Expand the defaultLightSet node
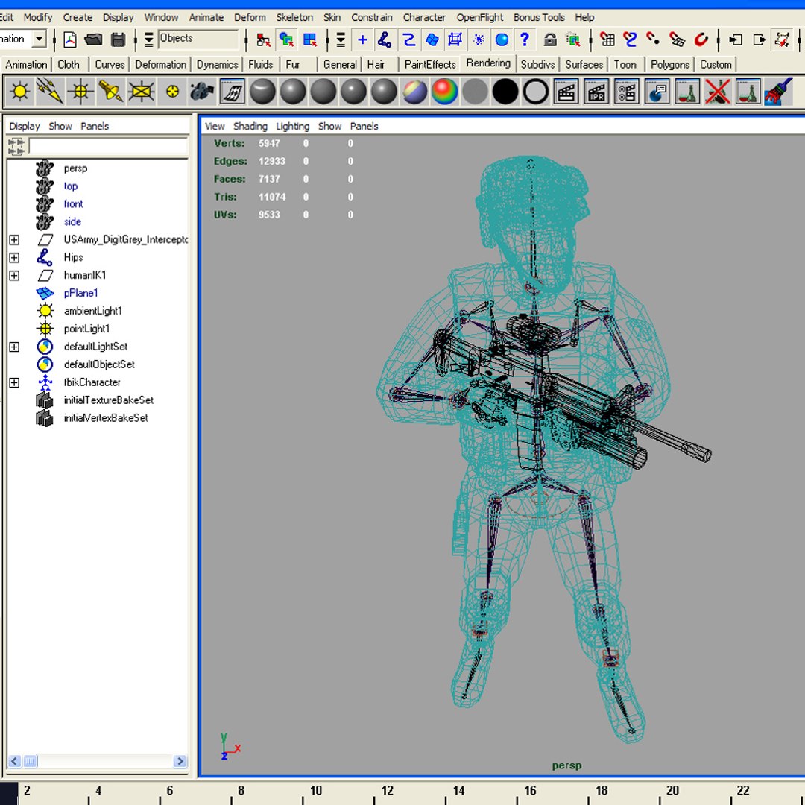Image resolution: width=805 pixels, height=805 pixels. [14, 347]
